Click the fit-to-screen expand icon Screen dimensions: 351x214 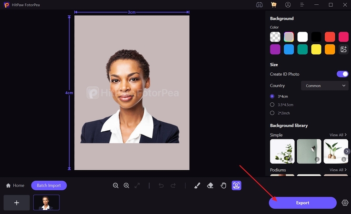click(x=137, y=185)
